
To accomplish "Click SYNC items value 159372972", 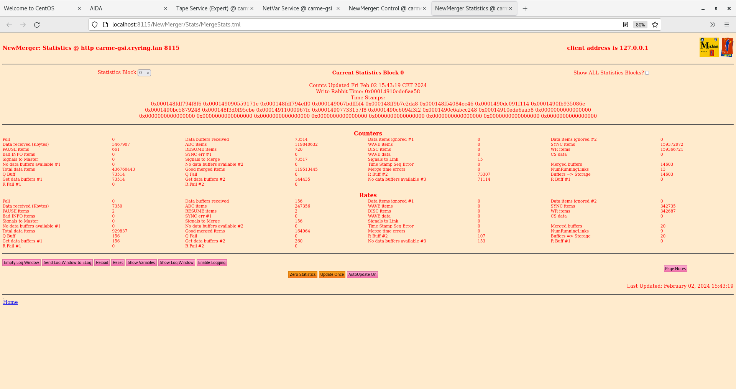I will pos(672,145).
